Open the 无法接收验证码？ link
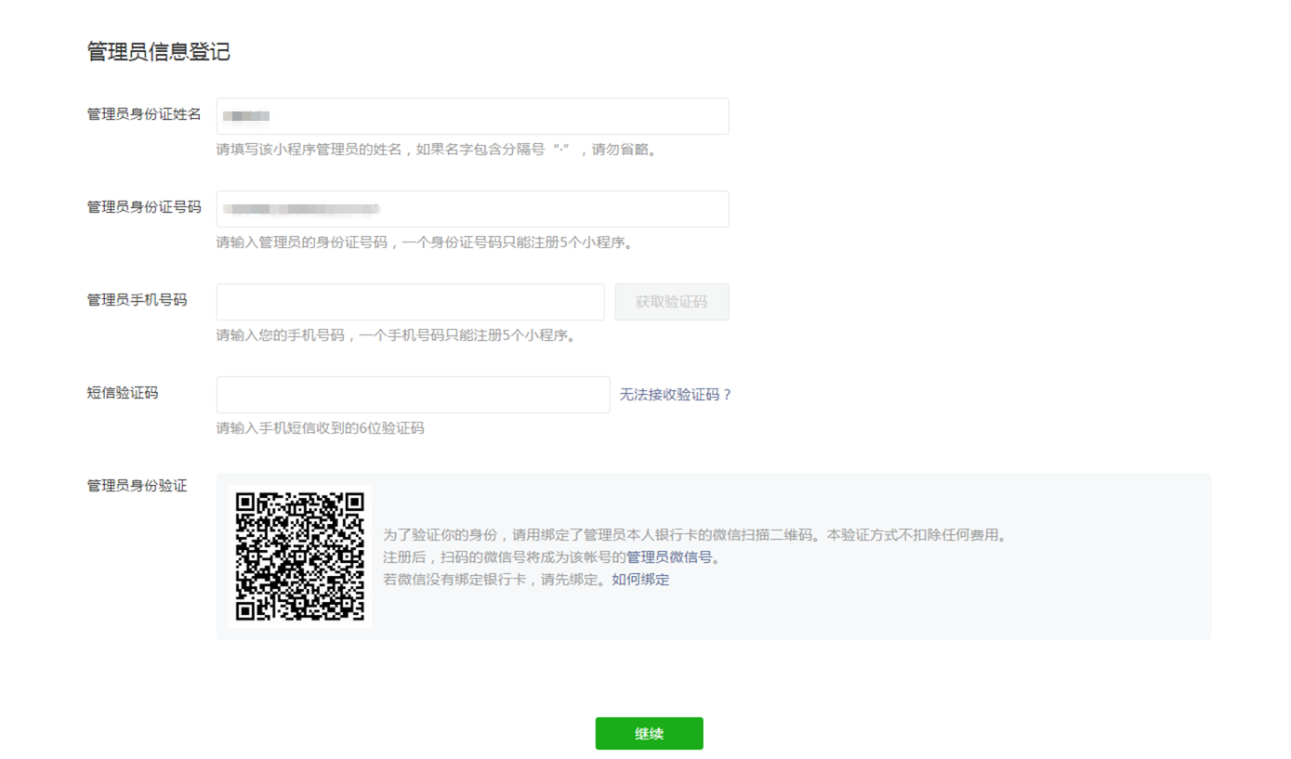This screenshot has width=1291, height=759. pos(676,395)
